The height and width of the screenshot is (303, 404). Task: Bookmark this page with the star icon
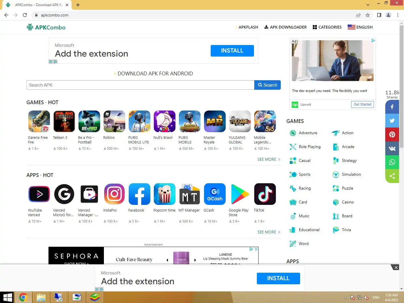368,15
